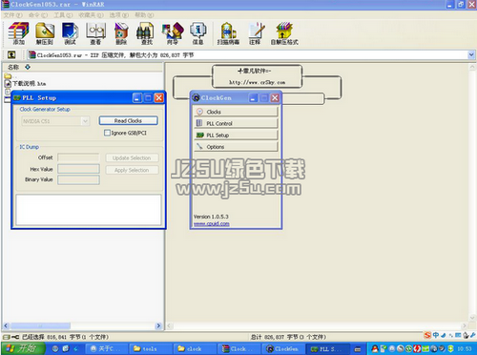Open the Tools (工具) menu
This screenshot has width=477, height=355.
63,15
